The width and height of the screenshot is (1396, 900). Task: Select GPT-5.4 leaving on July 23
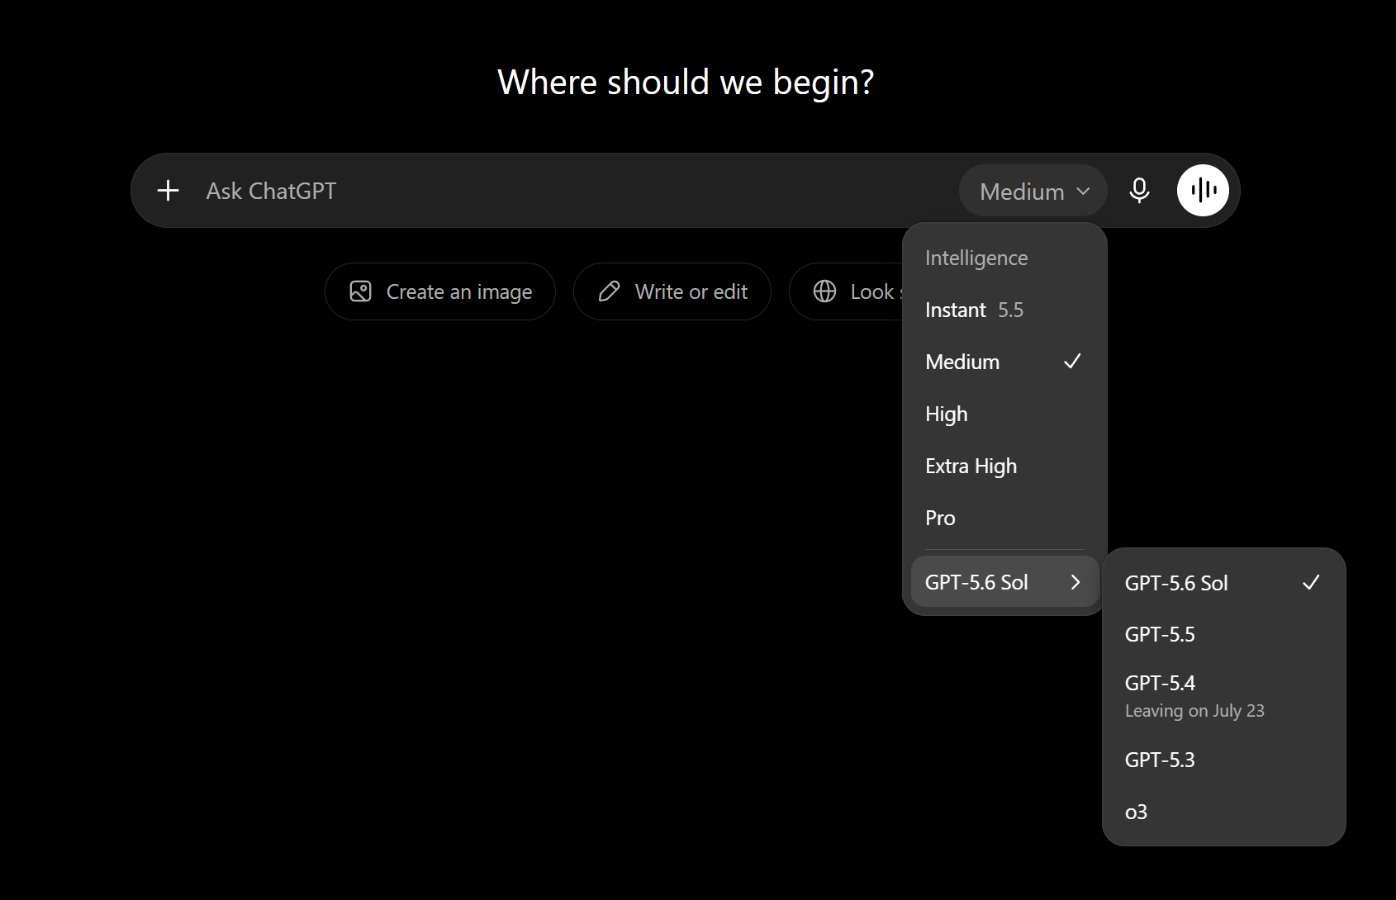(x=1223, y=696)
